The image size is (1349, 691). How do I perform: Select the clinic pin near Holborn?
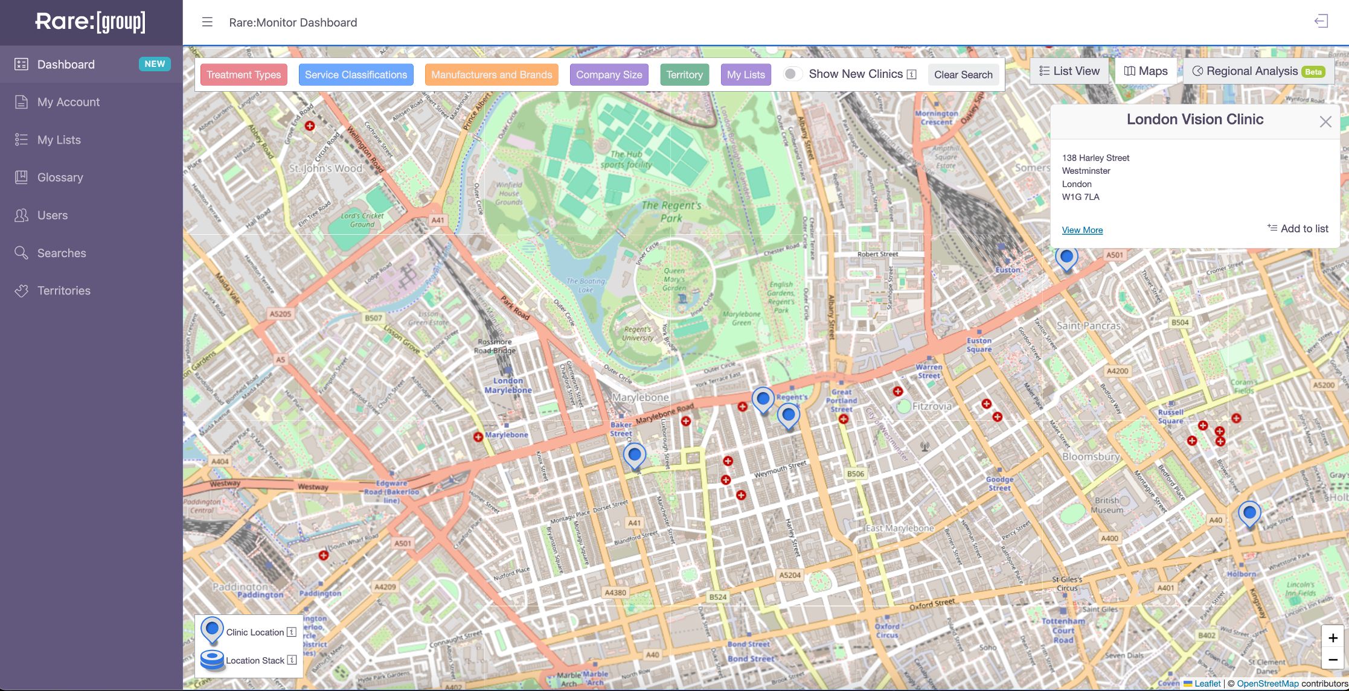1249,515
